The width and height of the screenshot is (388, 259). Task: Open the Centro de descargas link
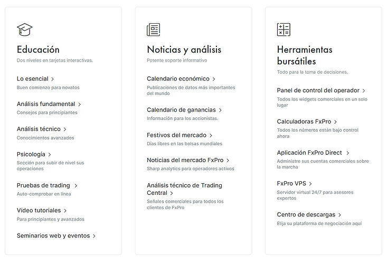(x=306, y=215)
